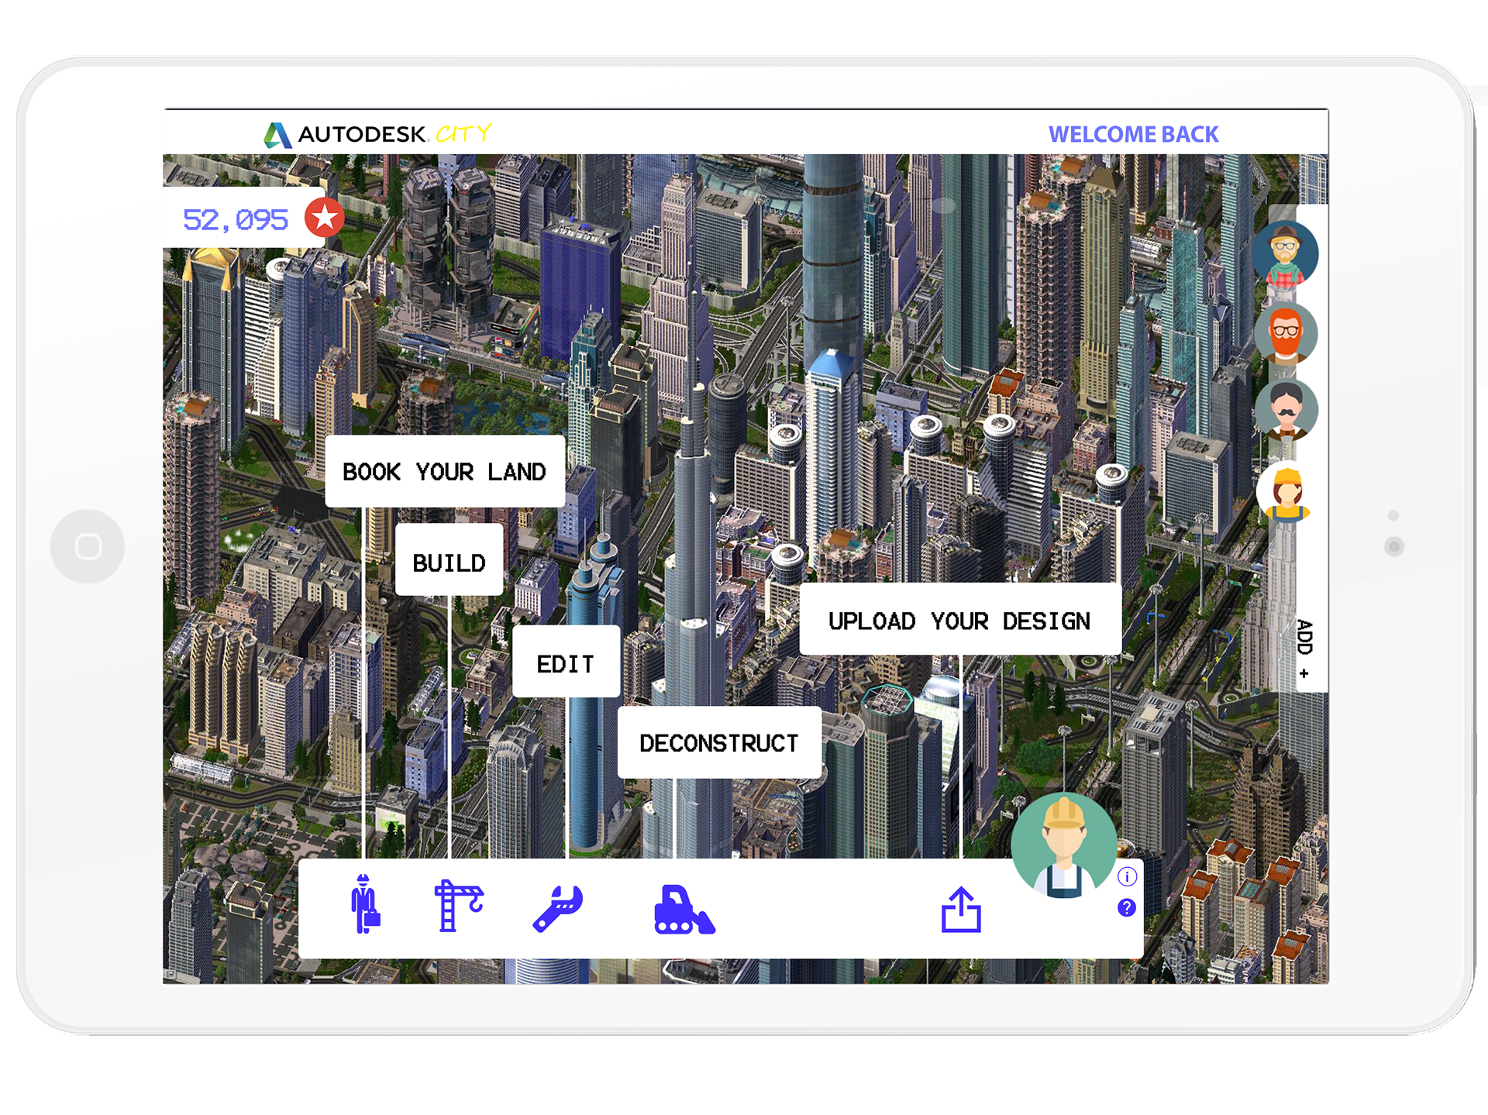Viewport: 1488px width, 1115px height.
Task: Click the 52,095 points counter
Action: [236, 220]
